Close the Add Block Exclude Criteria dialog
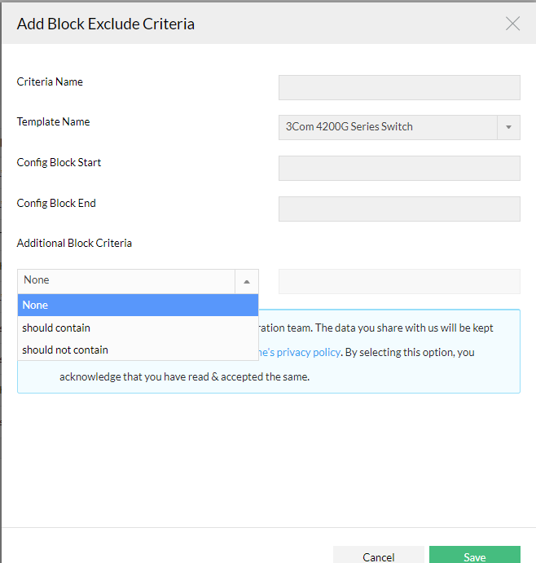536x563 pixels. point(512,24)
